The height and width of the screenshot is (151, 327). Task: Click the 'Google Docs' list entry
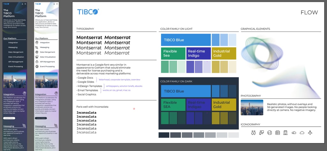pyautogui.click(x=85, y=78)
